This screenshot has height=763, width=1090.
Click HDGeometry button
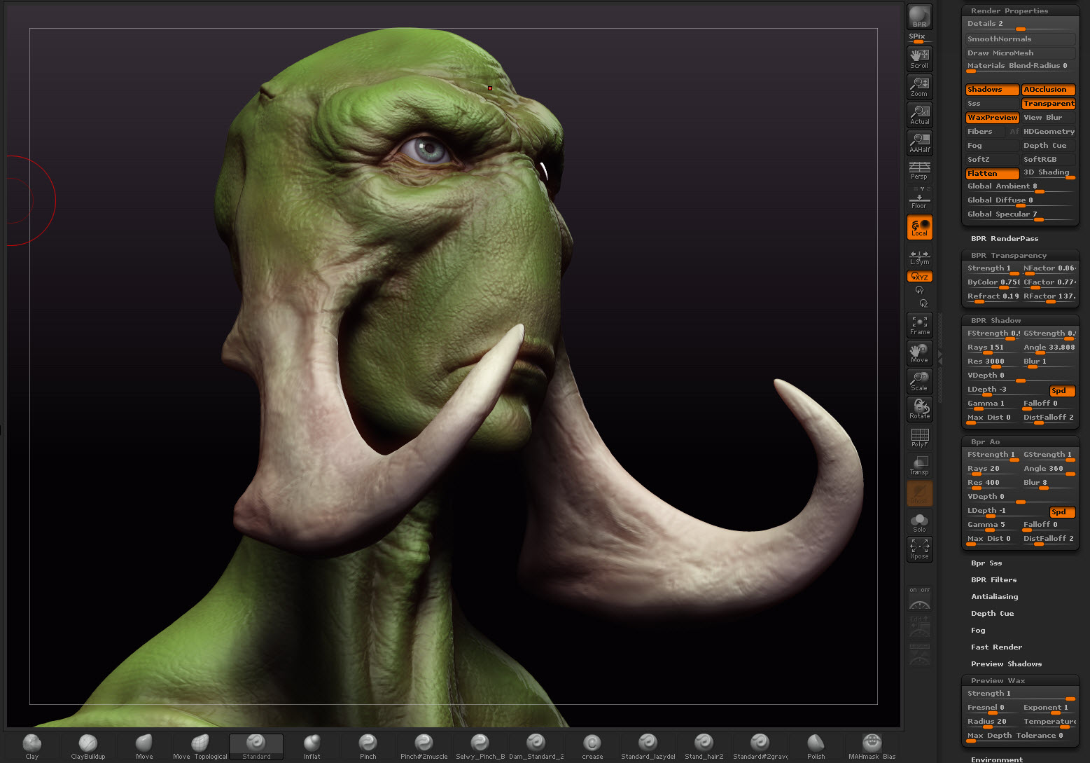pyautogui.click(x=1048, y=132)
